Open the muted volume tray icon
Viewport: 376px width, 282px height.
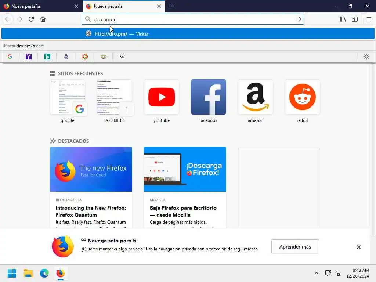point(337,273)
